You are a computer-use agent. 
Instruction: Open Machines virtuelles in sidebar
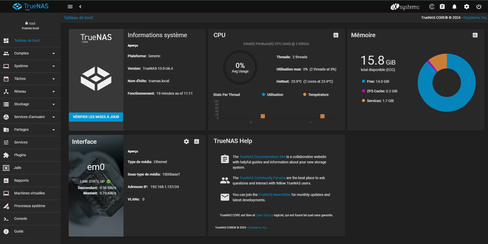tap(29, 193)
